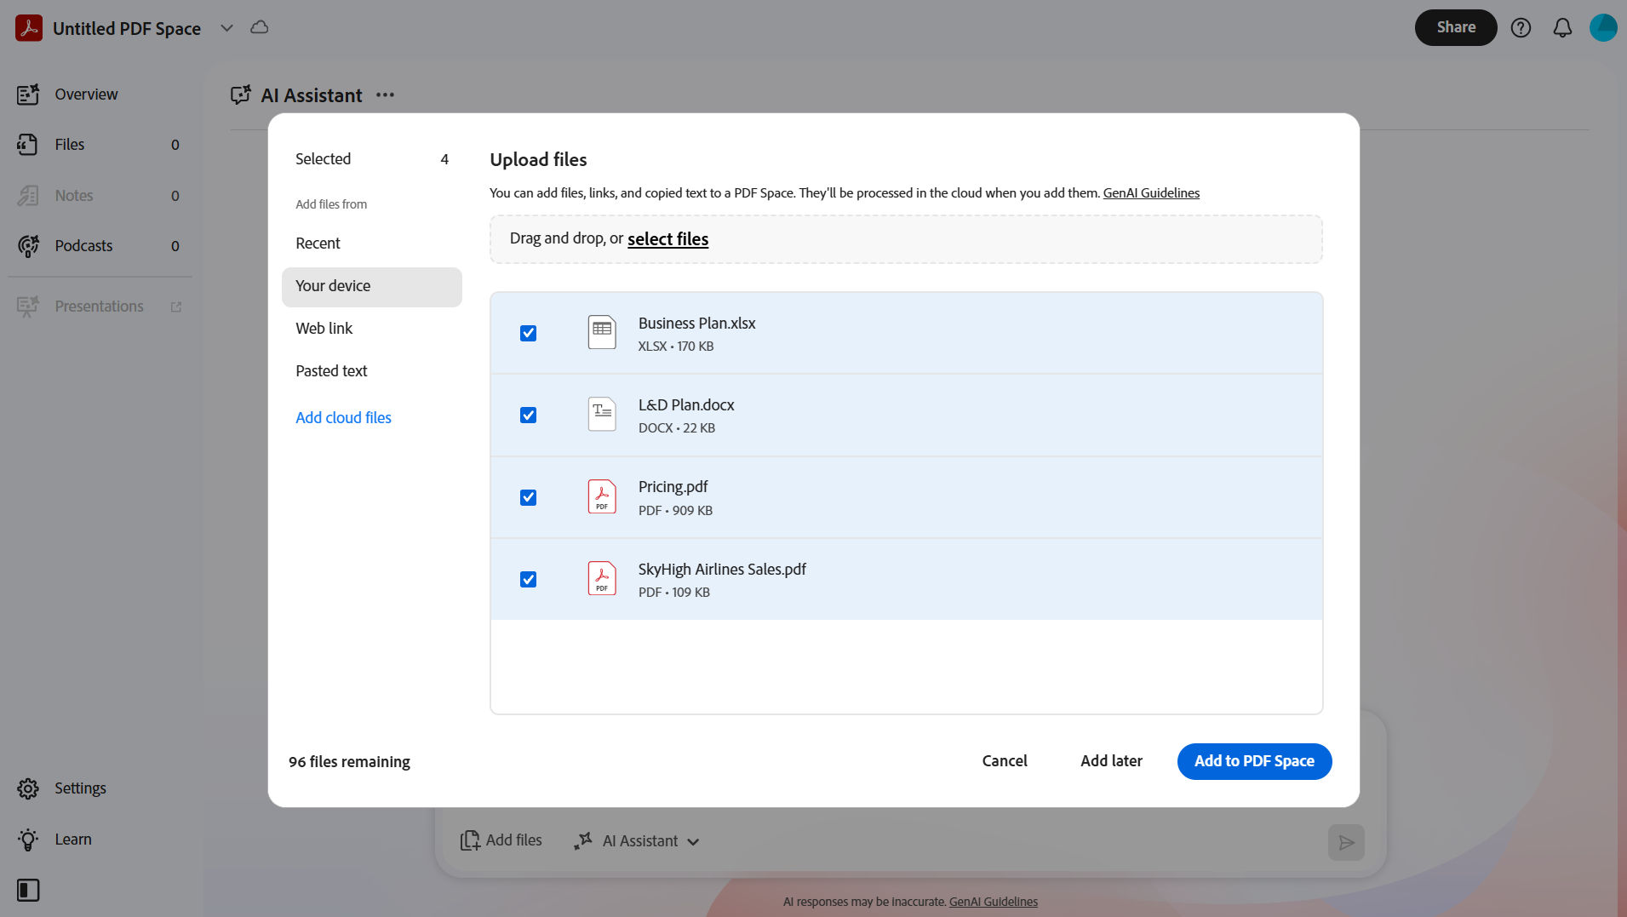This screenshot has height=917, width=1627.
Task: Select the Your device source
Action: (x=372, y=287)
